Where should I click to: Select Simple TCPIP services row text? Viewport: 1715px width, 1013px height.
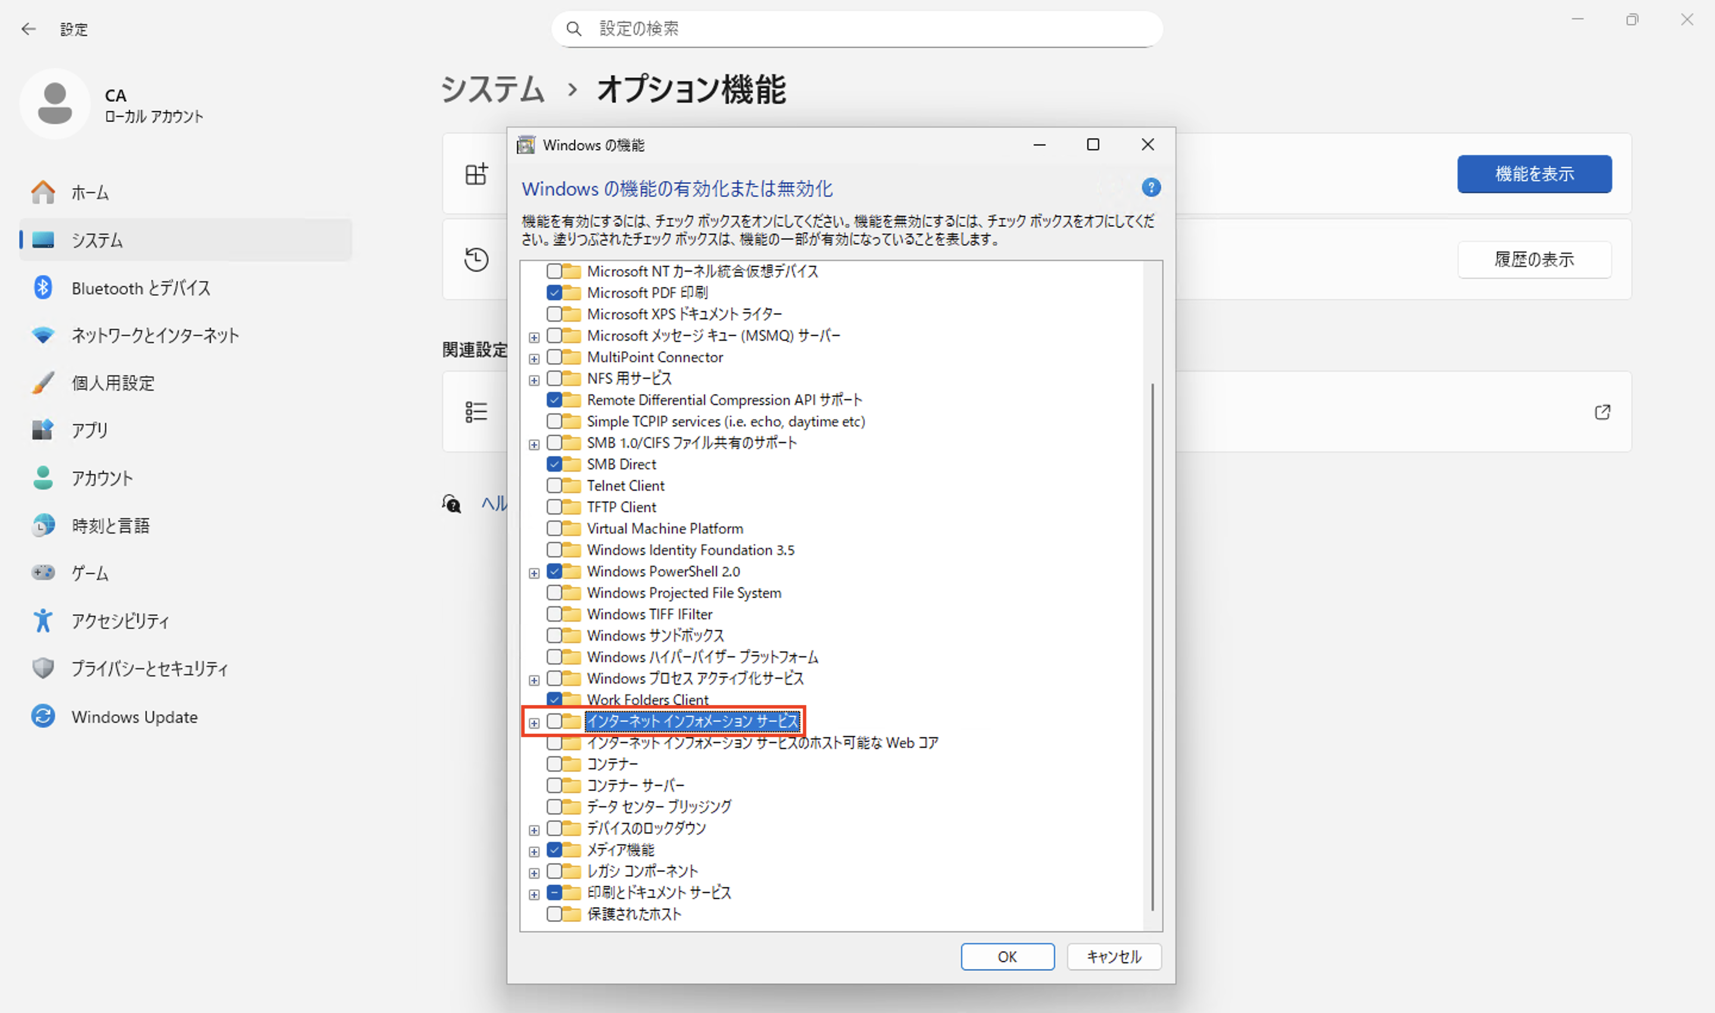pos(726,421)
